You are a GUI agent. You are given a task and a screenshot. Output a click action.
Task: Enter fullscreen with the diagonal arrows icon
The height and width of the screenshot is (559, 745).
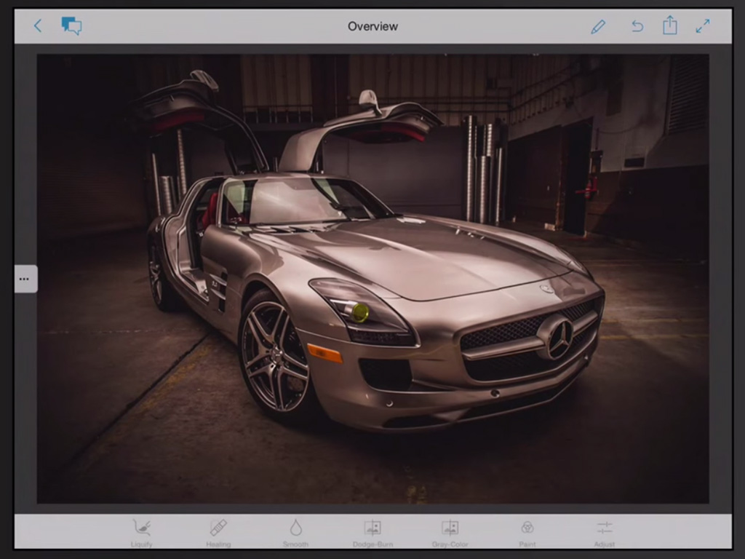703,26
